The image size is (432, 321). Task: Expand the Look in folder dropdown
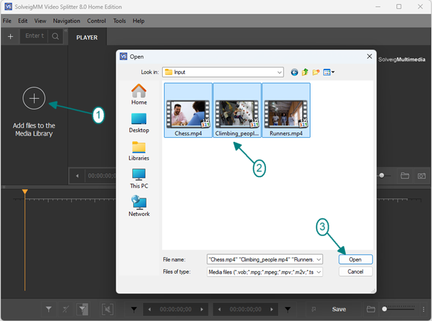pyautogui.click(x=279, y=73)
